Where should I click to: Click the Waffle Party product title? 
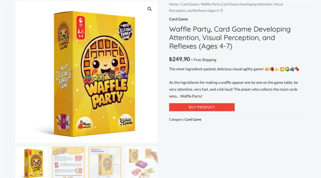(x=230, y=38)
